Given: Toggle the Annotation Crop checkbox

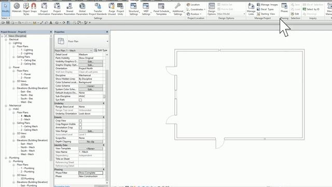Looking at the screenshot, I should tap(80, 128).
